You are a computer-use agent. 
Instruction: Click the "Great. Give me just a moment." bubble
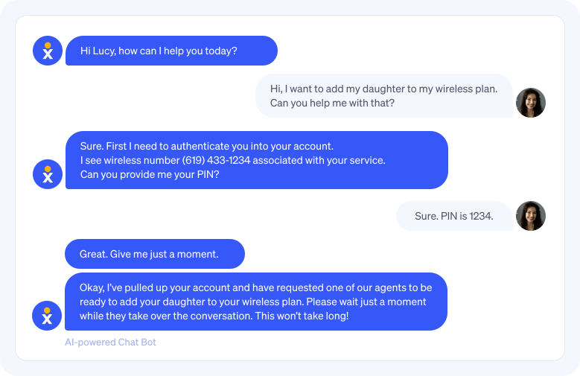point(155,254)
